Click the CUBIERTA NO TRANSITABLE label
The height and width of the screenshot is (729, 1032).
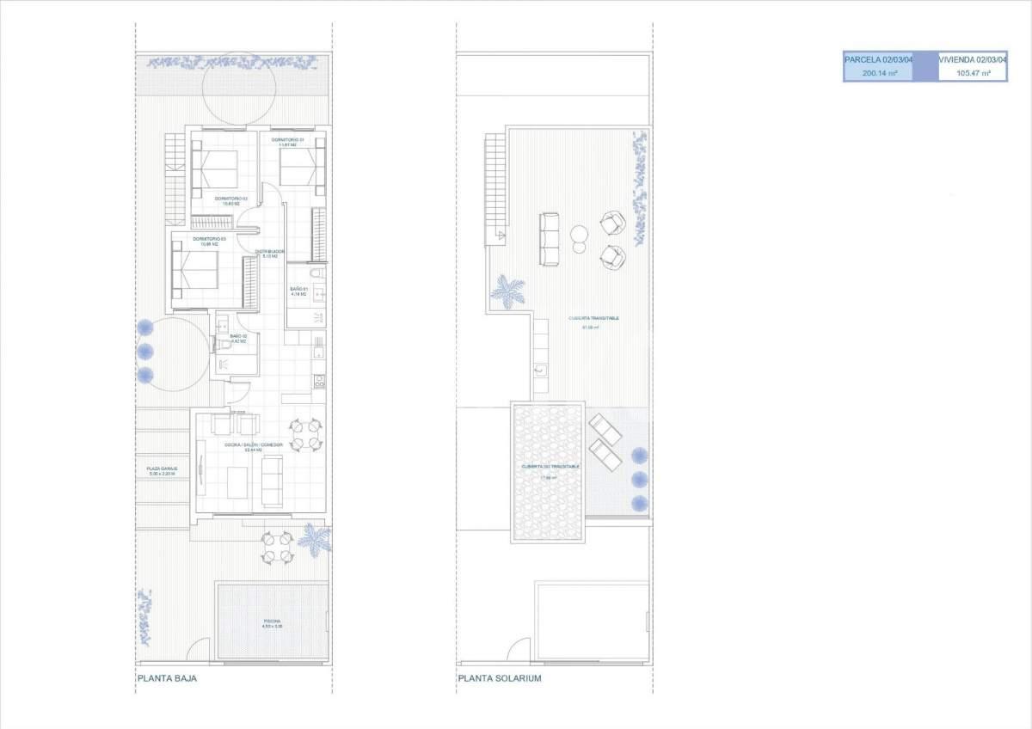[550, 467]
